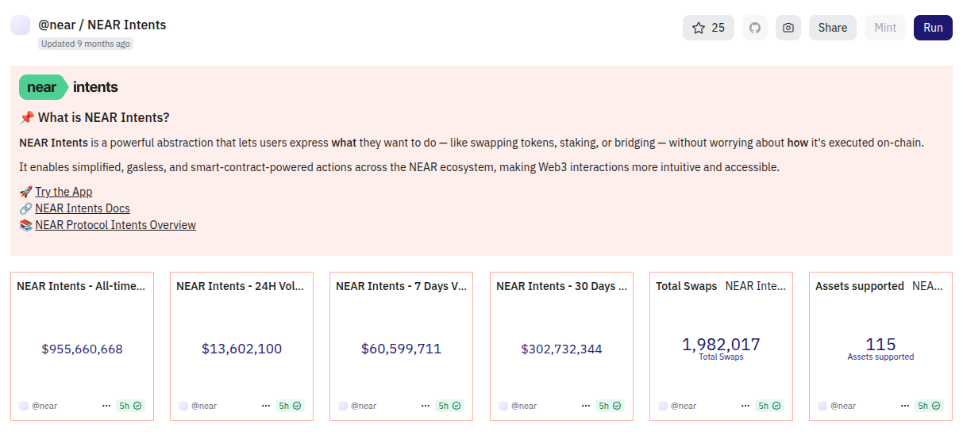Click the @near author on Total Swaps card
Screen dimensions: 963x435
click(683, 406)
